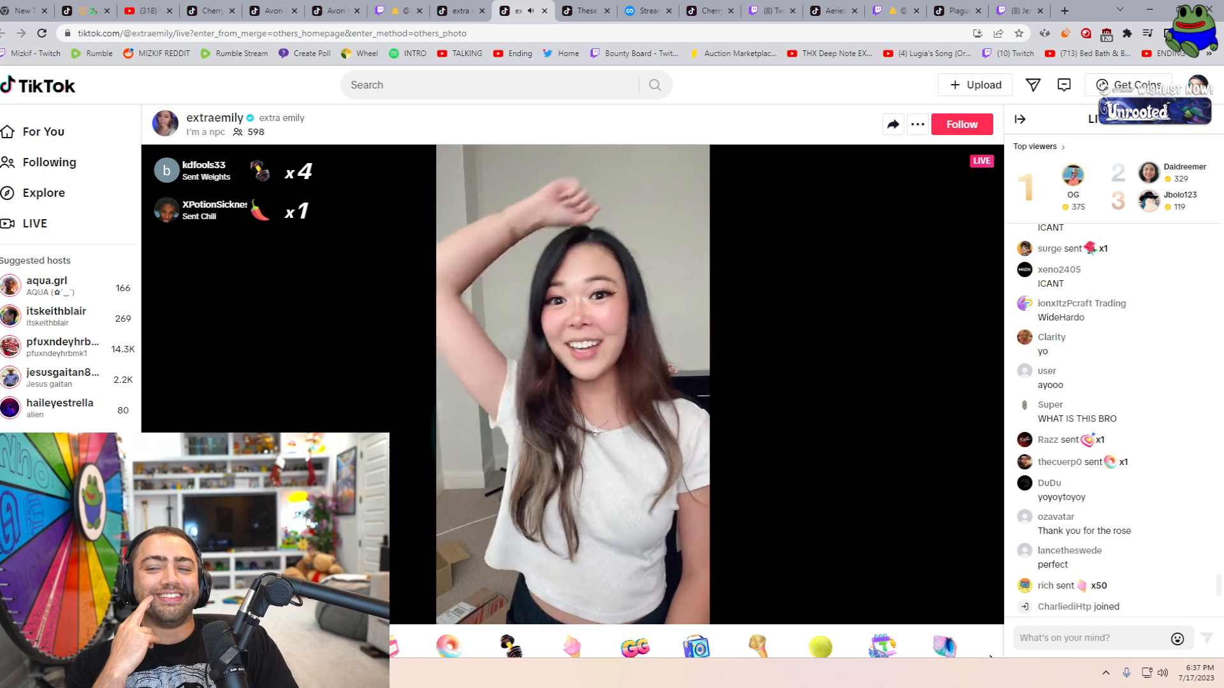Mute the system volume from the taskbar
The height and width of the screenshot is (688, 1224).
1163,672
